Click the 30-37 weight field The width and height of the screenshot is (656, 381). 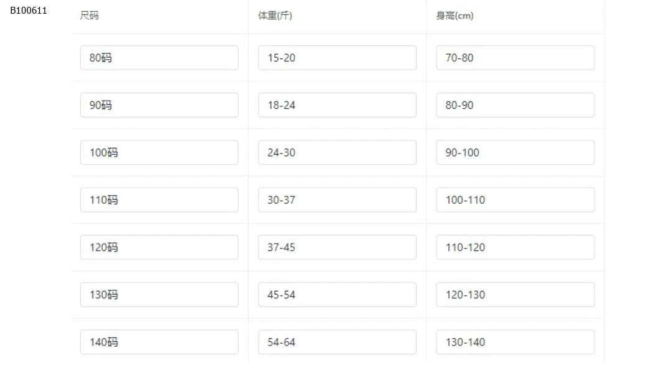[x=337, y=200]
